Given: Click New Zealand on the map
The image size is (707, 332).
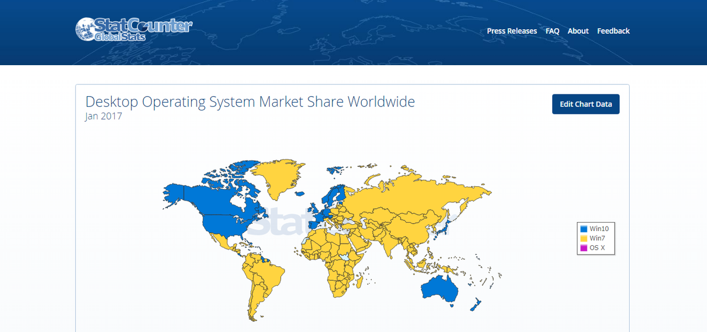Looking at the screenshot, I should pos(475,304).
